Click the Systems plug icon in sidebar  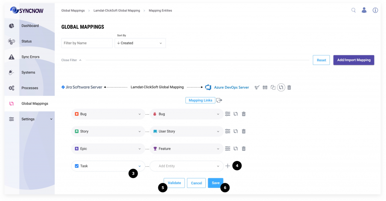click(11, 72)
